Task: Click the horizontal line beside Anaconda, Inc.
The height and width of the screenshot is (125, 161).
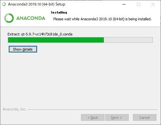Action: click(x=93, y=110)
